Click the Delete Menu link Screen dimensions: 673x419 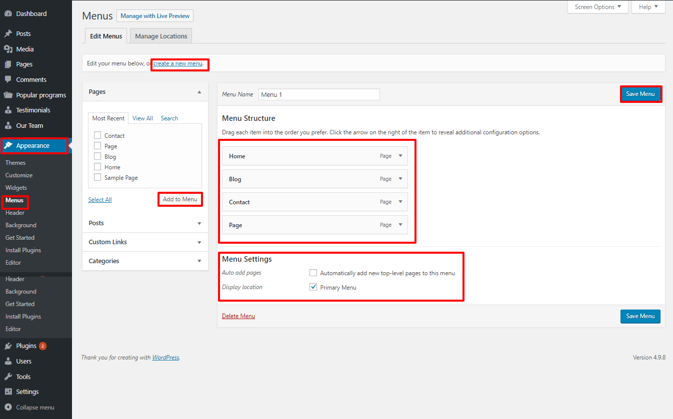[238, 316]
